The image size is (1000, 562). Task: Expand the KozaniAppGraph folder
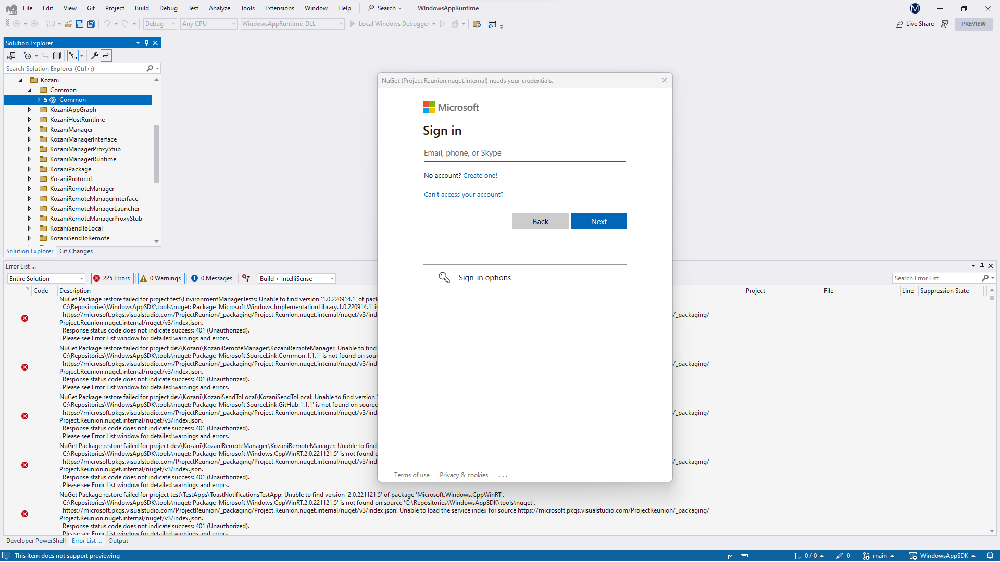(29, 110)
